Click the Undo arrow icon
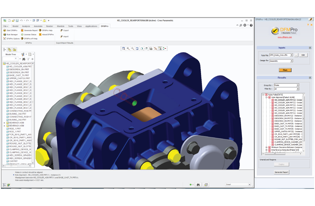Image resolution: width=315 pixels, height=206 pixels. (x=21, y=20)
